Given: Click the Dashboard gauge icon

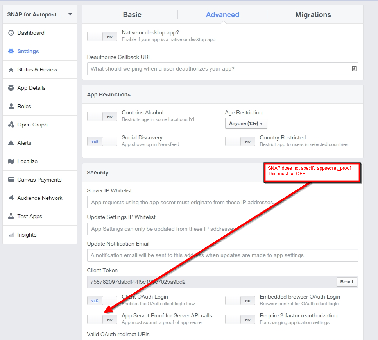Looking at the screenshot, I should coord(11,33).
